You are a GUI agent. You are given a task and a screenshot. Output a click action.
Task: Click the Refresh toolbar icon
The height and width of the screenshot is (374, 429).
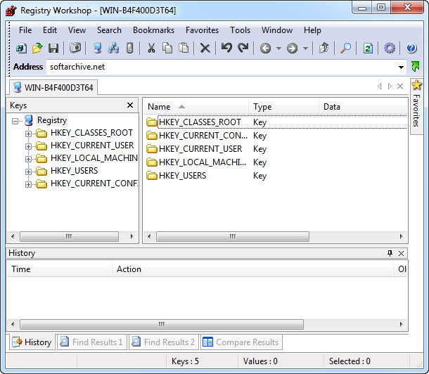[368, 49]
